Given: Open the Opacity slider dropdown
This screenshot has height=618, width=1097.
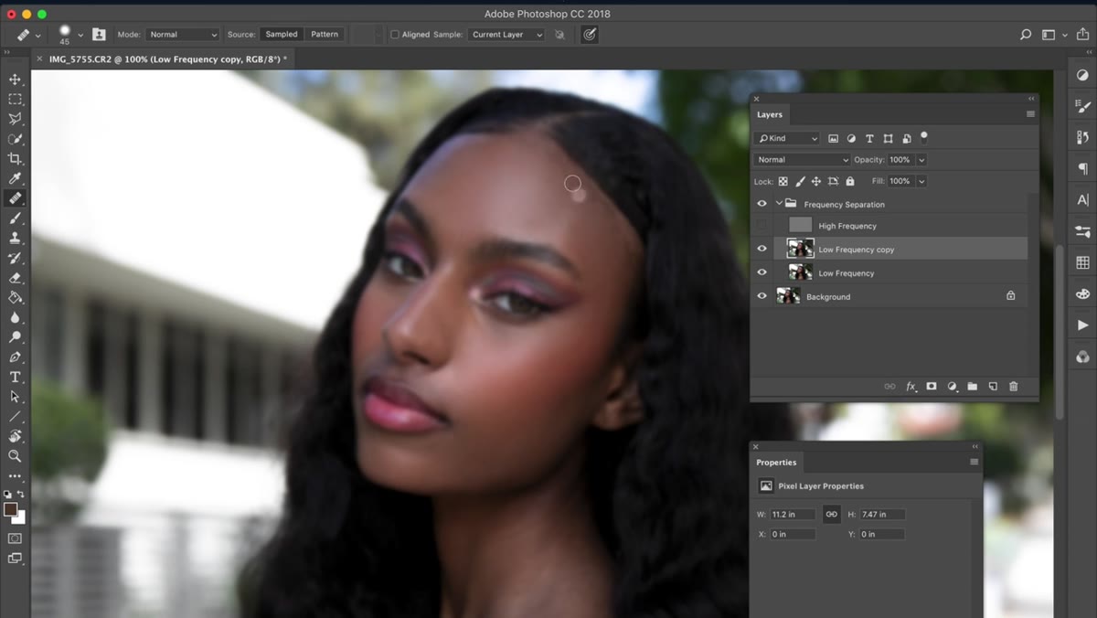Looking at the screenshot, I should tap(921, 160).
